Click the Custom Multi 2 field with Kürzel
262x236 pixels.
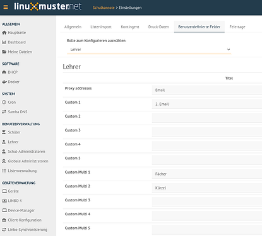tap(207, 188)
